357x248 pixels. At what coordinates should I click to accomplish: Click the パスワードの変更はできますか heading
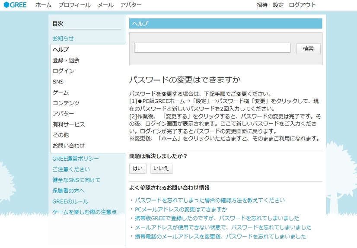[x=185, y=79]
